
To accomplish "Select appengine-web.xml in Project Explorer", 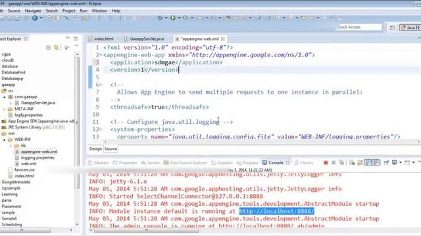I will point(36,151).
